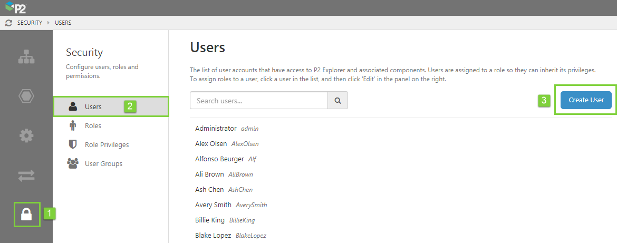Click the P2 logo icon
Viewport: 617px width, 243px height.
tap(16, 7)
